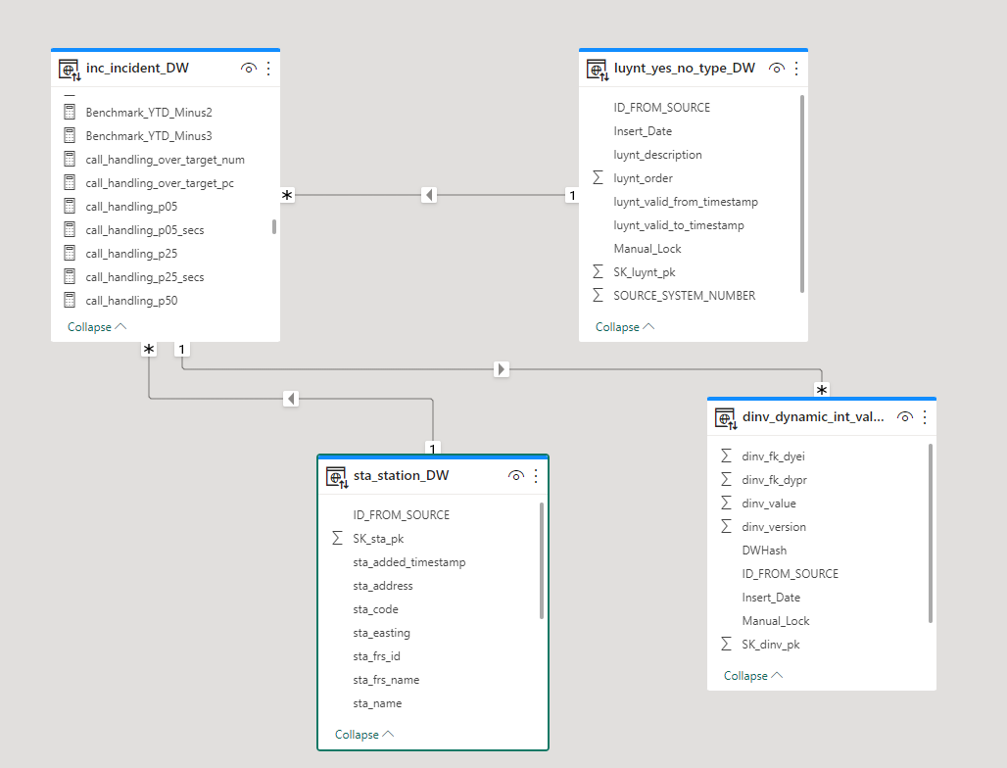Viewport: 1007px width, 768px height.
Task: Click the scrollbar in luynt_yes_no_type_DW card
Action: click(801, 194)
